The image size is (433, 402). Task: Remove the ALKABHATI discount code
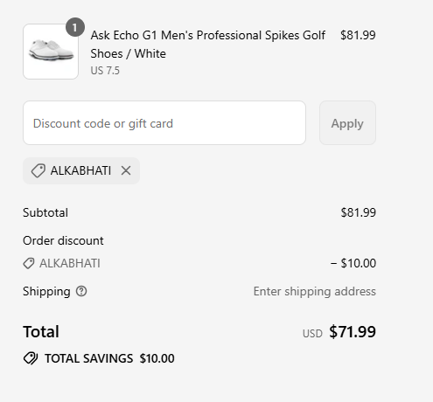[126, 170]
